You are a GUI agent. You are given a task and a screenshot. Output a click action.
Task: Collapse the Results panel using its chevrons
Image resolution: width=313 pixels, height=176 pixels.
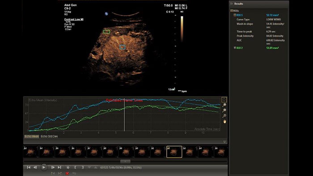pyautogui.click(x=231, y=4)
